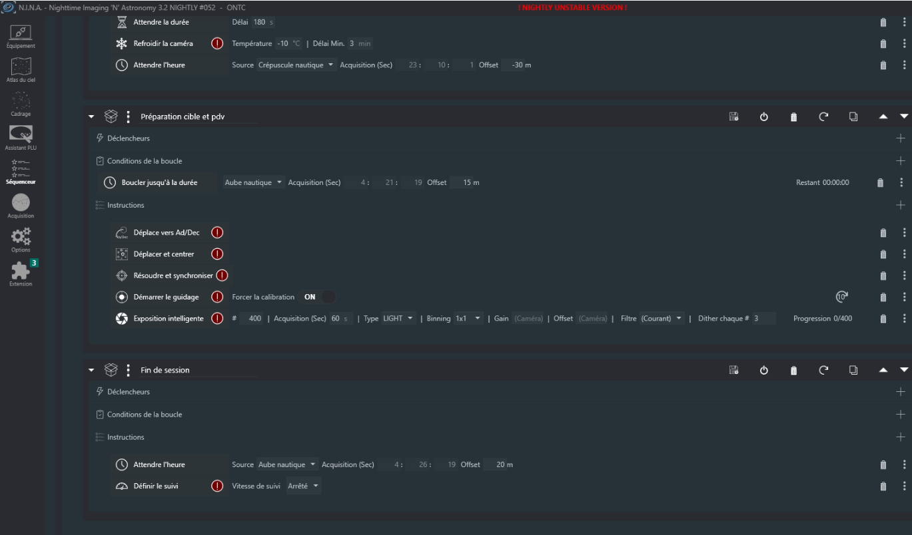
Task: Reset progress of Préparation cible et pdv
Action: coord(823,117)
